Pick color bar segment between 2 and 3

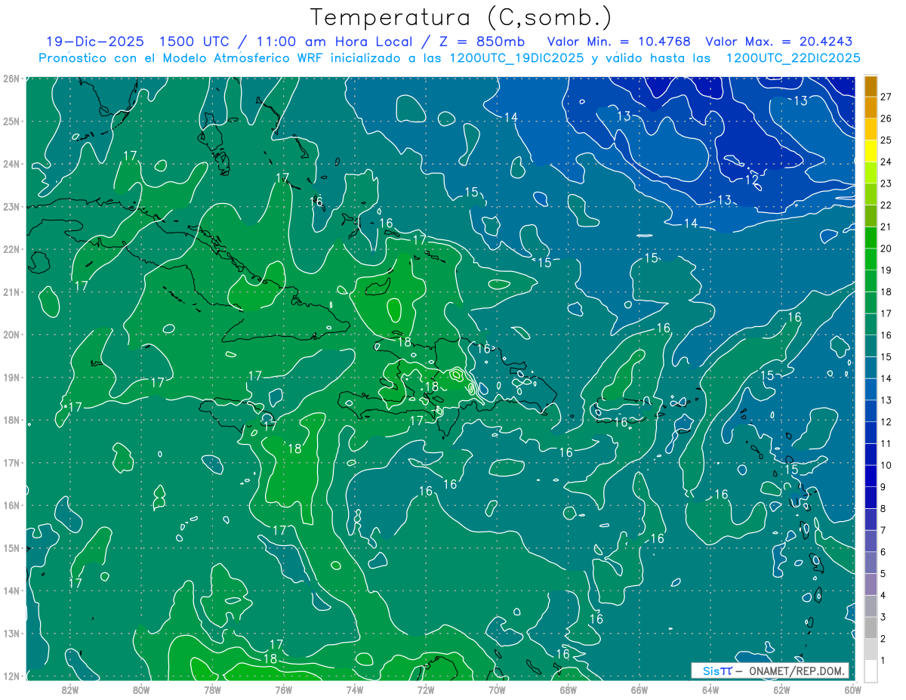point(871,628)
